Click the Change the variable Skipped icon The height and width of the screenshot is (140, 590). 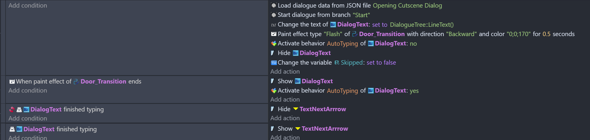(x=274, y=63)
